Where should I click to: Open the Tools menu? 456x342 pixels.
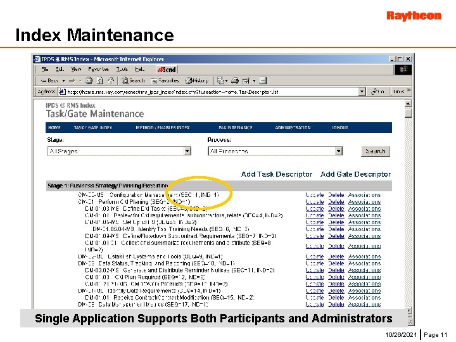[122, 69]
